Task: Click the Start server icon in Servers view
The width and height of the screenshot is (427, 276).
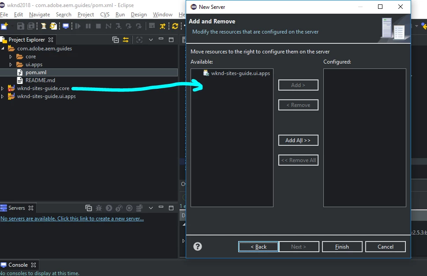Action: tap(109, 208)
